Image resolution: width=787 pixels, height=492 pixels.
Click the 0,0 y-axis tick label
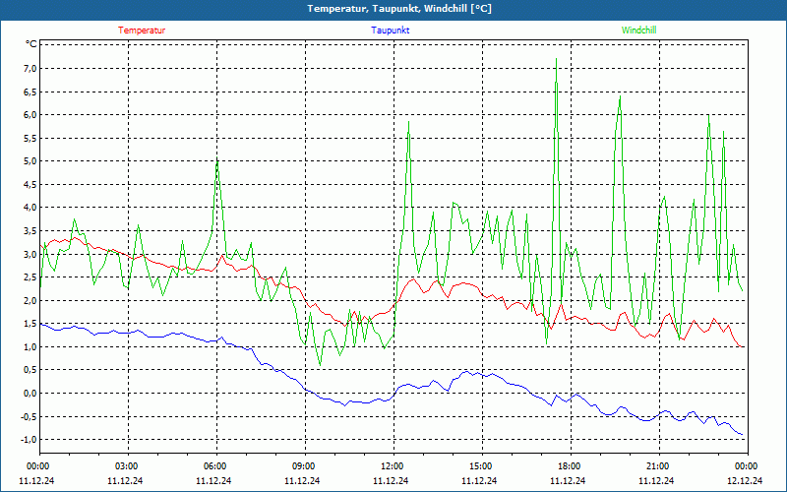pyautogui.click(x=29, y=394)
